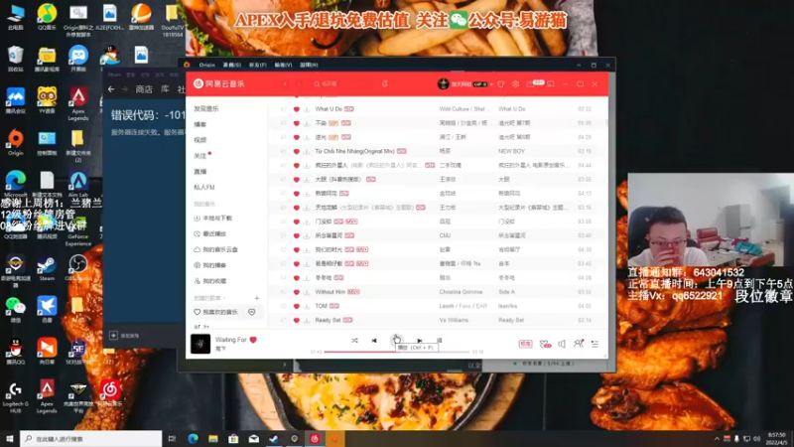This screenshot has width=794, height=447.
Task: Open 库 tab in Steam window
Action: pyautogui.click(x=165, y=89)
